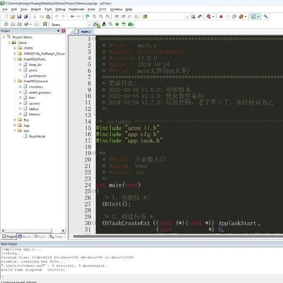
Task: Expand the Bsp group
Action: [15, 120]
